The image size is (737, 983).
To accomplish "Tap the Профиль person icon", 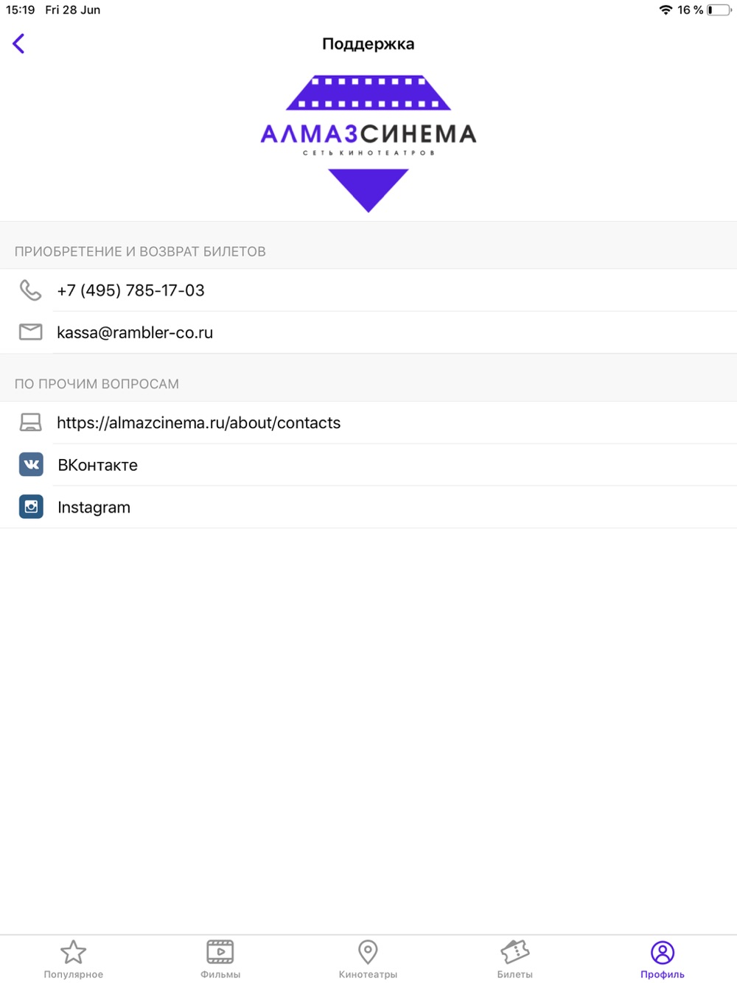I will 663,952.
